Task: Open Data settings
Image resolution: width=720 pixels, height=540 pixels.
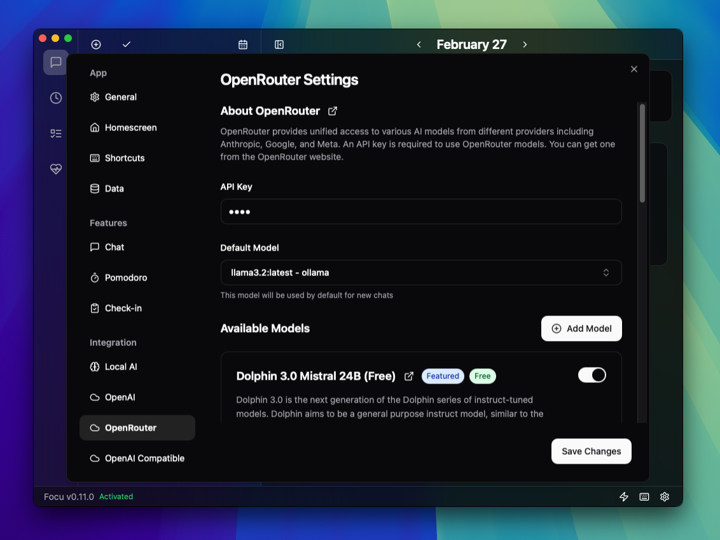Action: coord(137,189)
